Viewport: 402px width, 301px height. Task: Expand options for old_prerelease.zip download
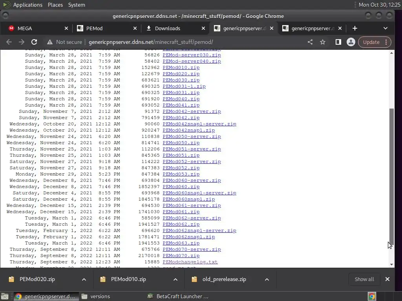pos(267,279)
